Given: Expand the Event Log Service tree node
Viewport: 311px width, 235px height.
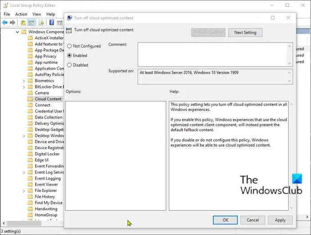Looking at the screenshot, I should tap(24, 173).
